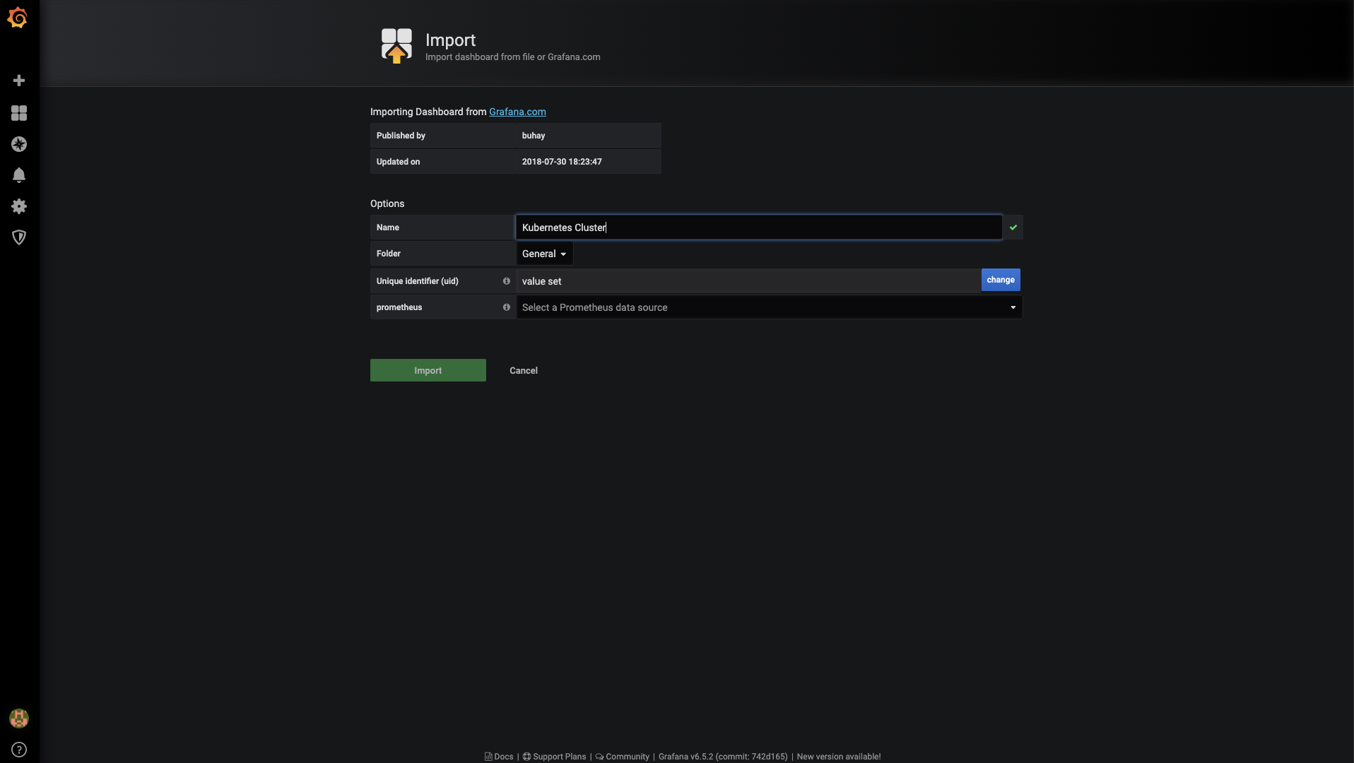
Task: Click the 'Unique identifier (uid)' label
Action: (418, 281)
